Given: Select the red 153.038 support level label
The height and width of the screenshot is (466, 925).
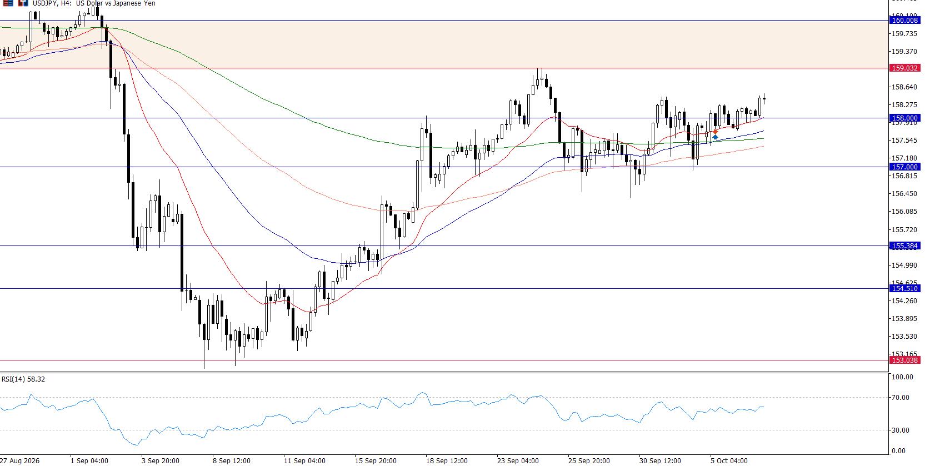Looking at the screenshot, I should [x=904, y=360].
